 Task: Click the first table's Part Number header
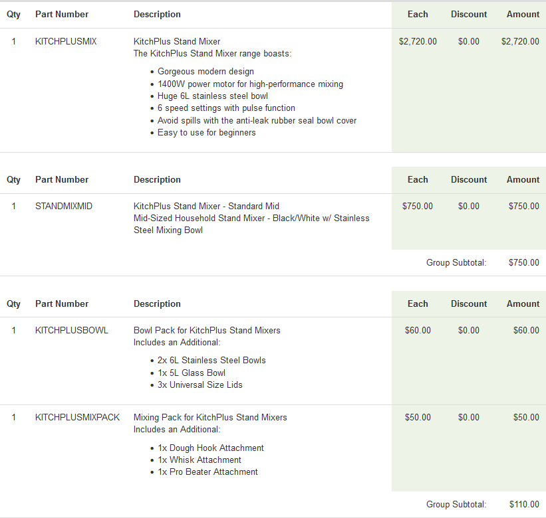[62, 14]
